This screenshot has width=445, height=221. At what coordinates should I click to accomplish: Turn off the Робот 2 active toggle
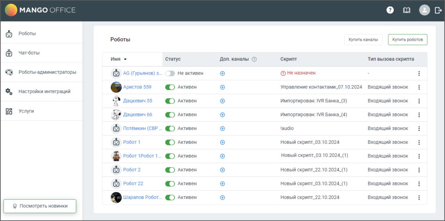tap(170, 170)
